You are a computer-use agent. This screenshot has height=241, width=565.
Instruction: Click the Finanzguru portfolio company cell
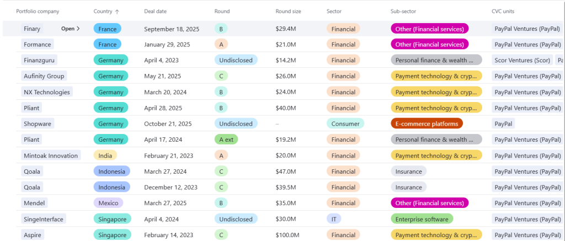click(x=40, y=60)
